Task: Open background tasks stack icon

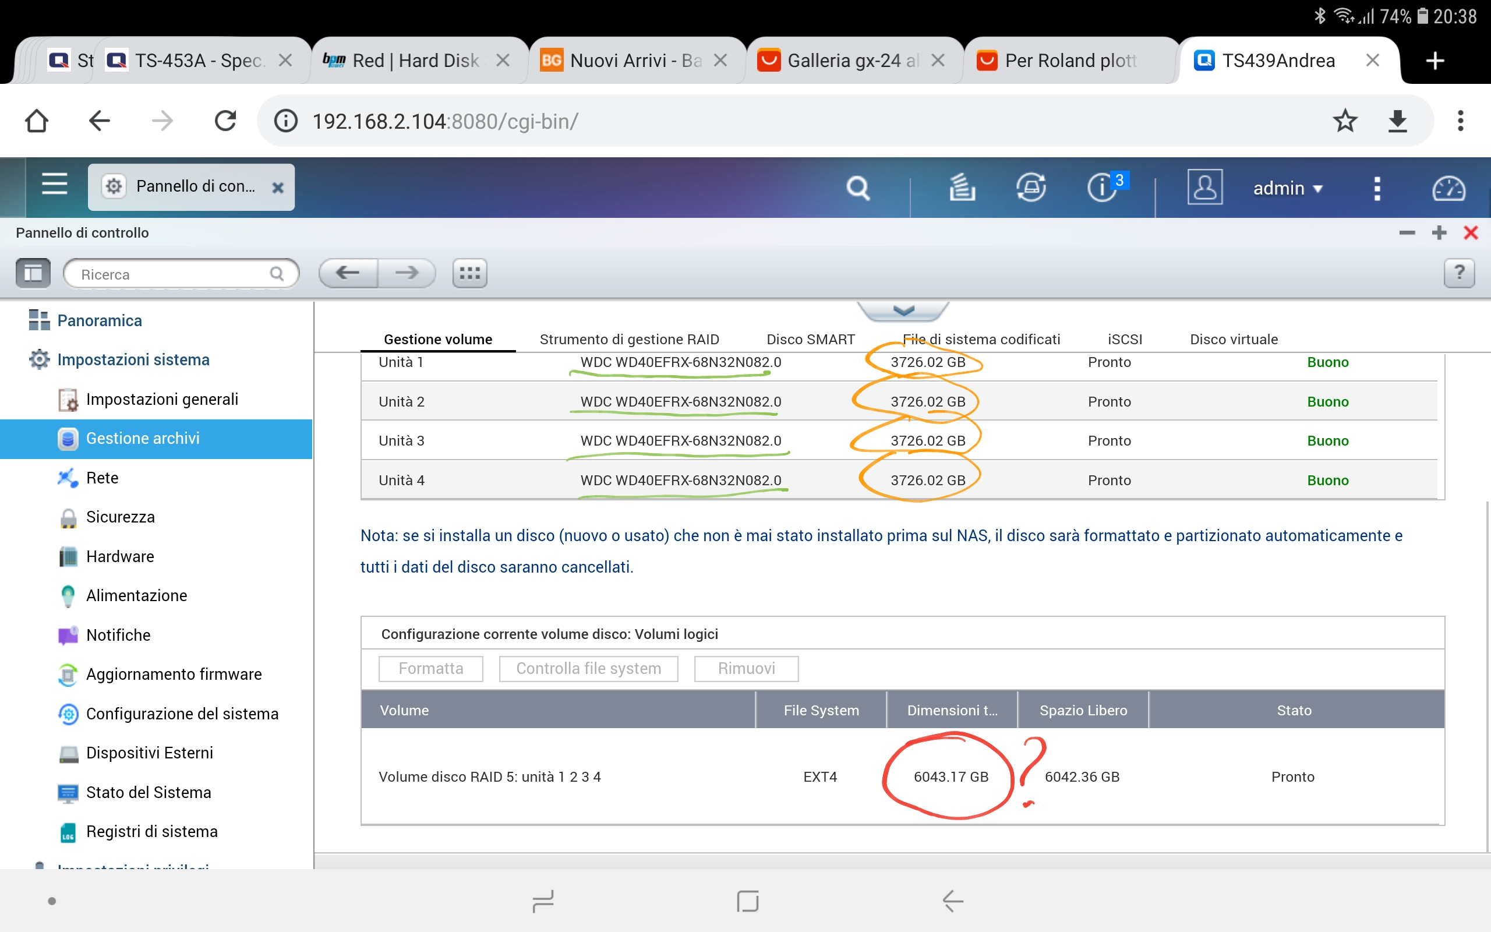Action: coord(962,188)
